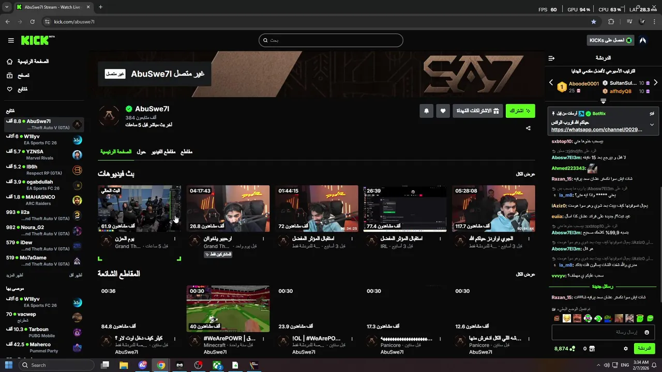
Task: Insert the pepe frog emote from quick bar
Action: click(608, 318)
